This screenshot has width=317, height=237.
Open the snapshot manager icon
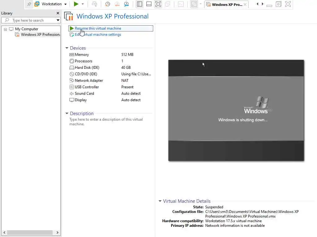click(x=126, y=4)
